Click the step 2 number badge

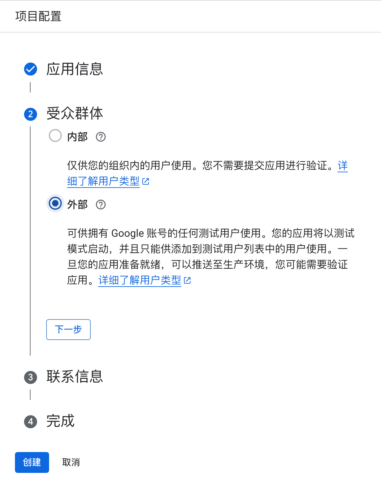31,114
